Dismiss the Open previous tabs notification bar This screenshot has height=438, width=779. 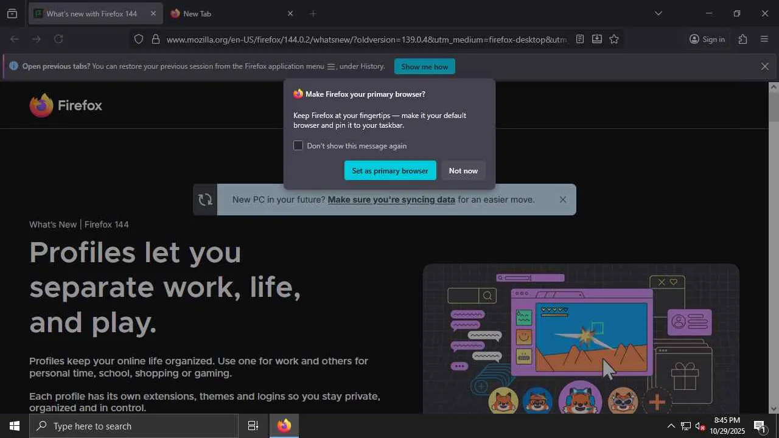765,66
